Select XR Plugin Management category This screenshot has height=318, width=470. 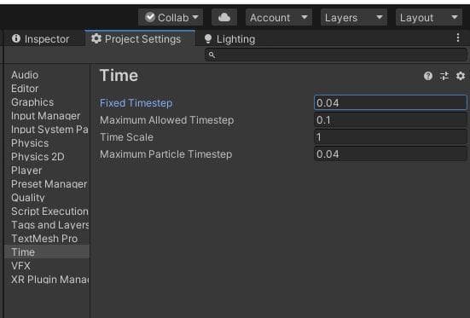pos(47,280)
